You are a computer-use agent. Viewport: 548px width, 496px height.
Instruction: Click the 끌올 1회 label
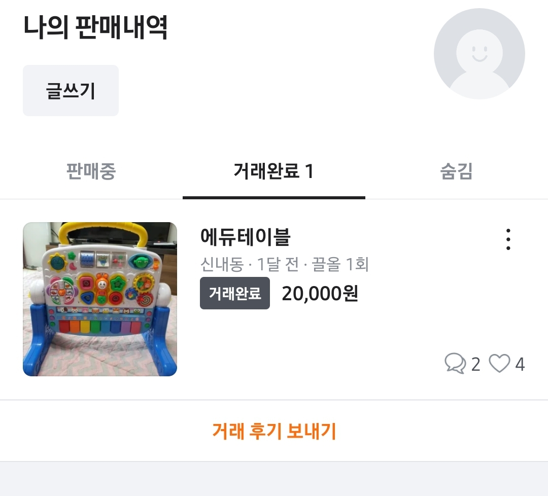tap(340, 264)
